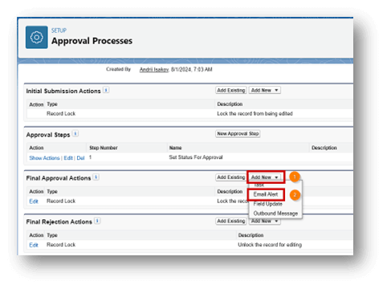Click Name column header in Approval Steps
The height and width of the screenshot is (289, 387).
pos(175,148)
